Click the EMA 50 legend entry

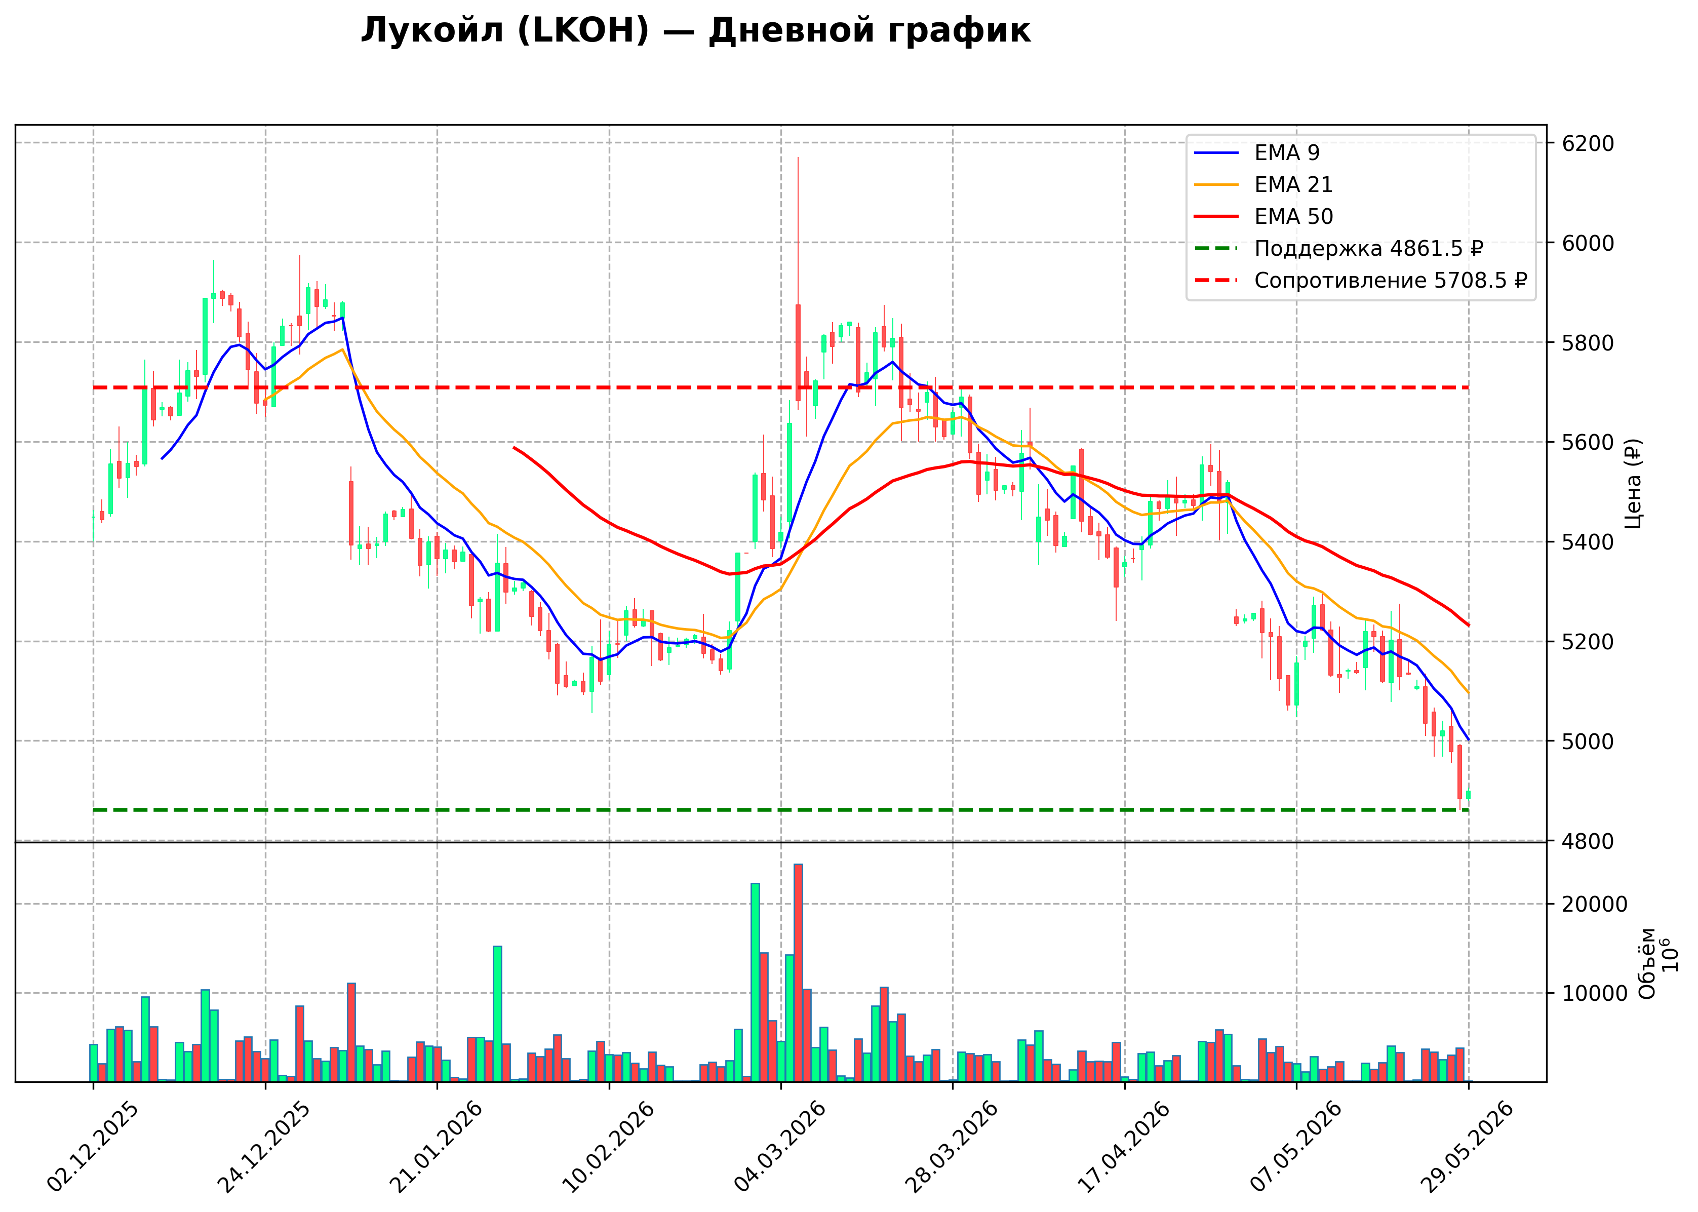click(1264, 216)
